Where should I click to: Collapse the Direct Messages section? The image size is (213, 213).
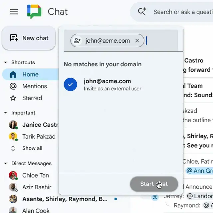point(6,163)
